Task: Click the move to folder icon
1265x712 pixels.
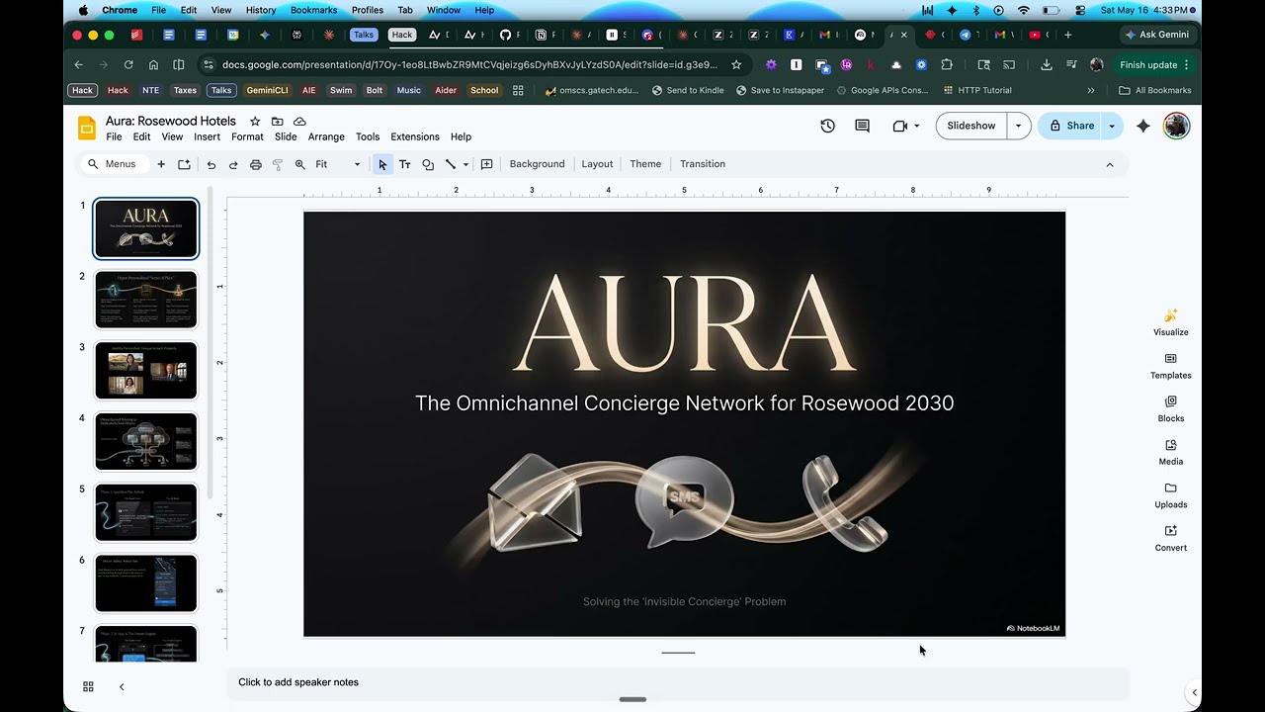Action: pos(278,121)
